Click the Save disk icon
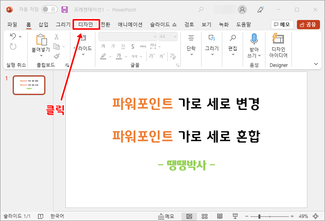 tap(65, 10)
